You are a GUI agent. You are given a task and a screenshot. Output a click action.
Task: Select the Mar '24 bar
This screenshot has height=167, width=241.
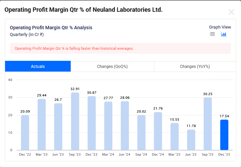click(x=108, y=126)
